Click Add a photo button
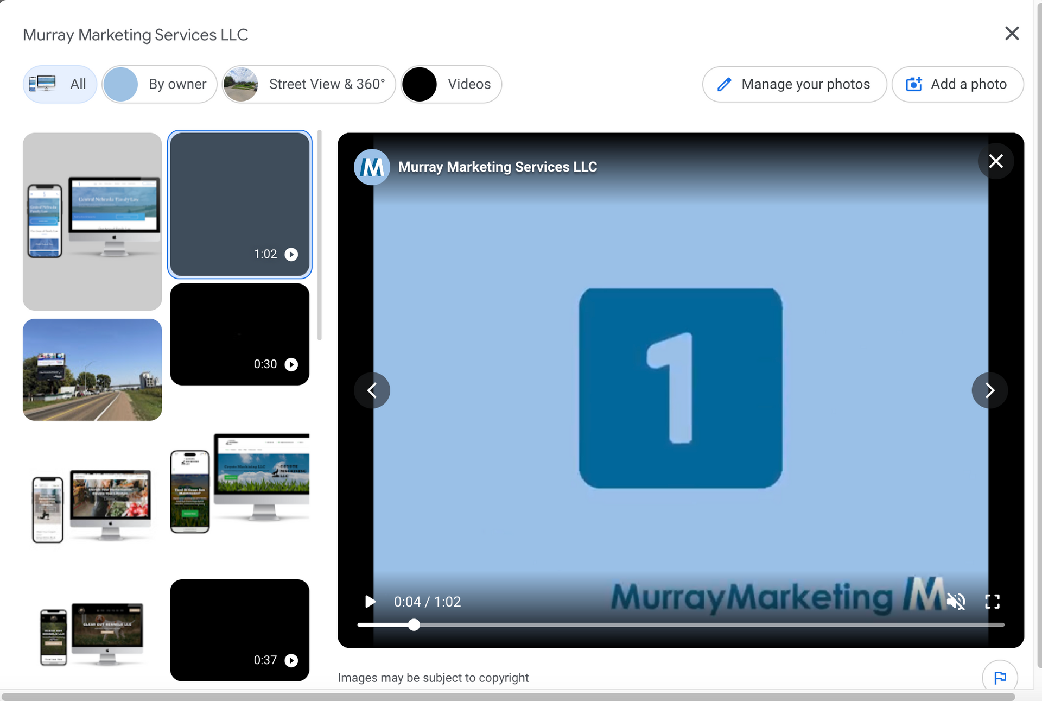This screenshot has width=1042, height=701. click(x=957, y=84)
